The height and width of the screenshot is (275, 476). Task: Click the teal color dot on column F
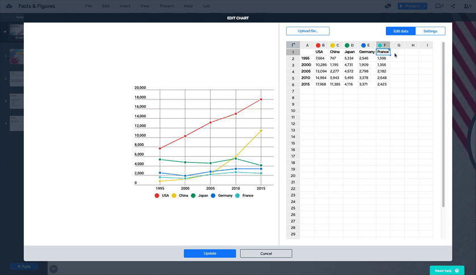coord(380,45)
